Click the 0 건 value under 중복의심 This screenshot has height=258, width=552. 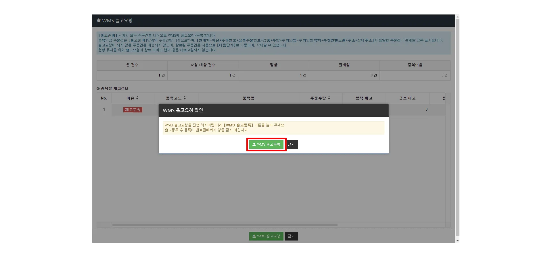tap(444, 75)
